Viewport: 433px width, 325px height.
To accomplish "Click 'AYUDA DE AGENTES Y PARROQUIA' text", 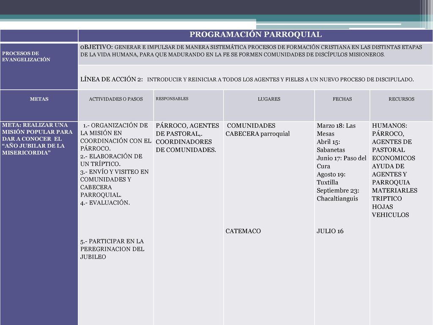I will 391,174.
